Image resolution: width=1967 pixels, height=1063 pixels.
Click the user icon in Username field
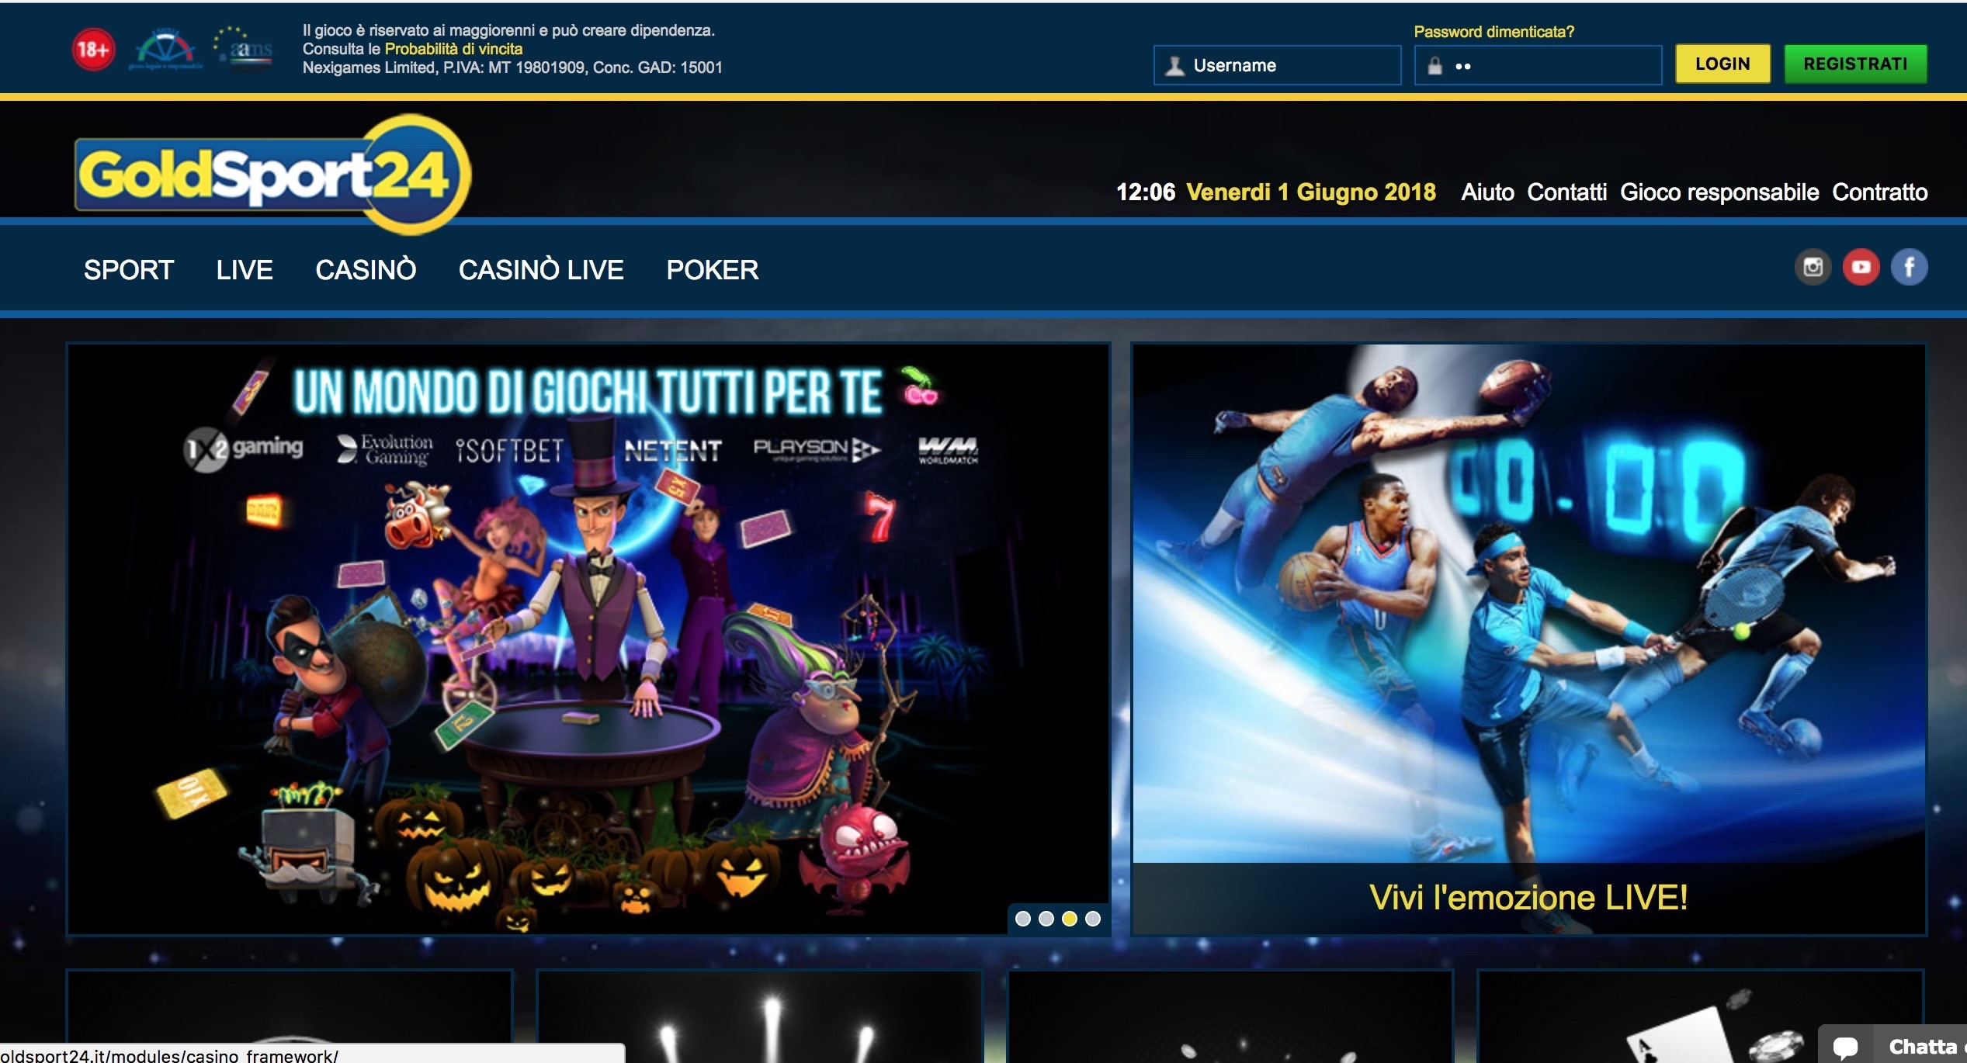(x=1174, y=66)
